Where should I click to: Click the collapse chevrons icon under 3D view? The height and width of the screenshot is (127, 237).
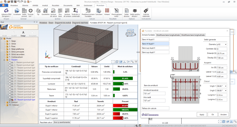tap(136, 62)
